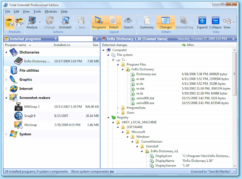Toggle the installed programs module icon
The width and height of the screenshot is (242, 179).
[x=9, y=22]
